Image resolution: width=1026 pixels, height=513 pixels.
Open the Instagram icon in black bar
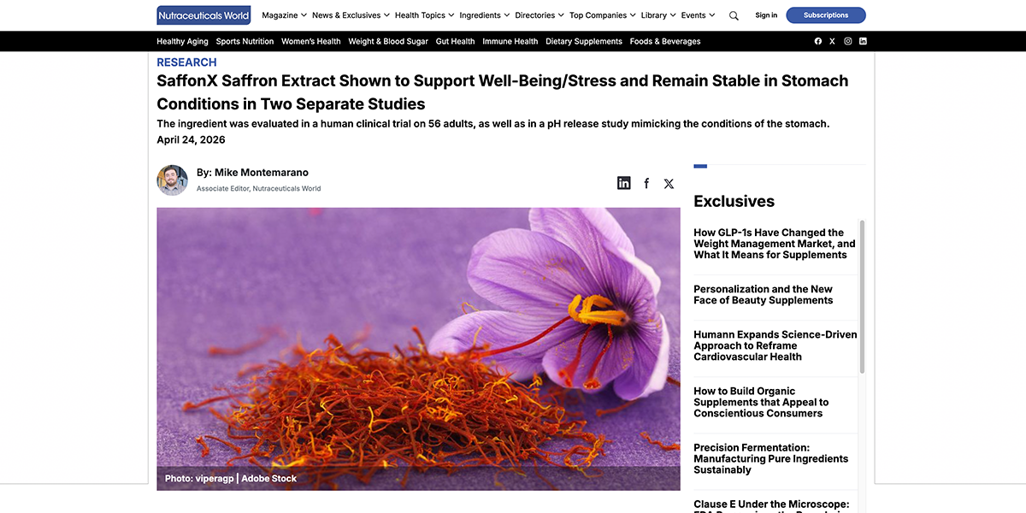pos(848,41)
